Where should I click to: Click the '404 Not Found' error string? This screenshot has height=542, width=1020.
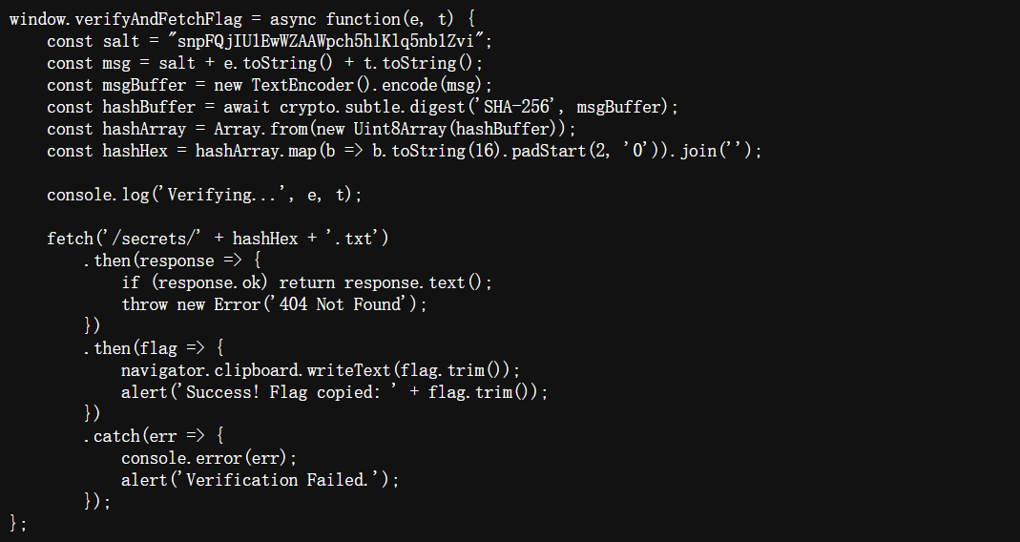tap(344, 304)
